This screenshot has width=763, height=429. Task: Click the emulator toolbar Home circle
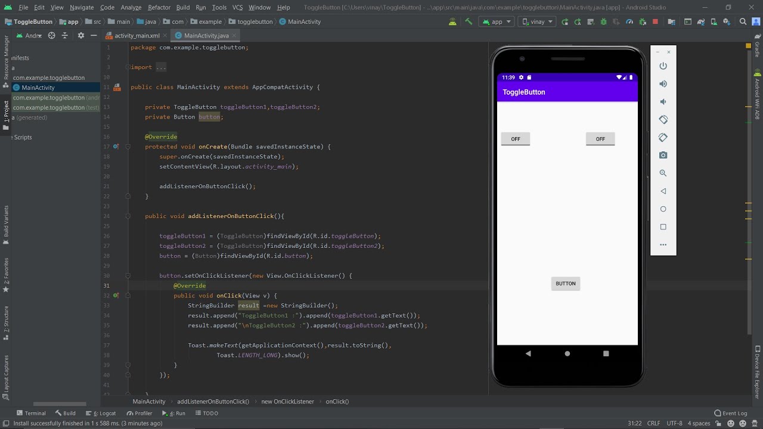[x=663, y=209]
